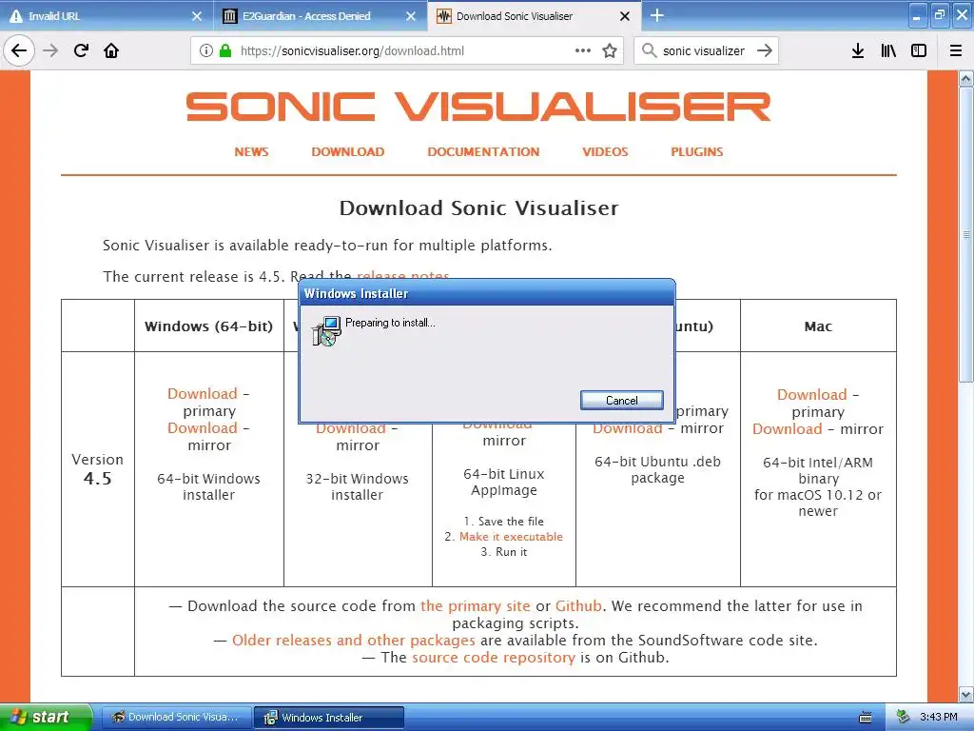Viewport: 974px width, 731px height.
Task: Open the VIDEOS navigation link
Action: click(x=605, y=151)
